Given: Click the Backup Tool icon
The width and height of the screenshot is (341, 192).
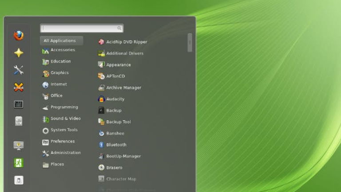Looking at the screenshot, I should click(101, 122).
